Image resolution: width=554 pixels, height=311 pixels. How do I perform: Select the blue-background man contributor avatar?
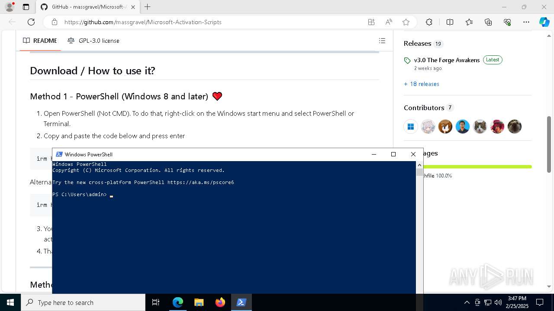tap(463, 127)
